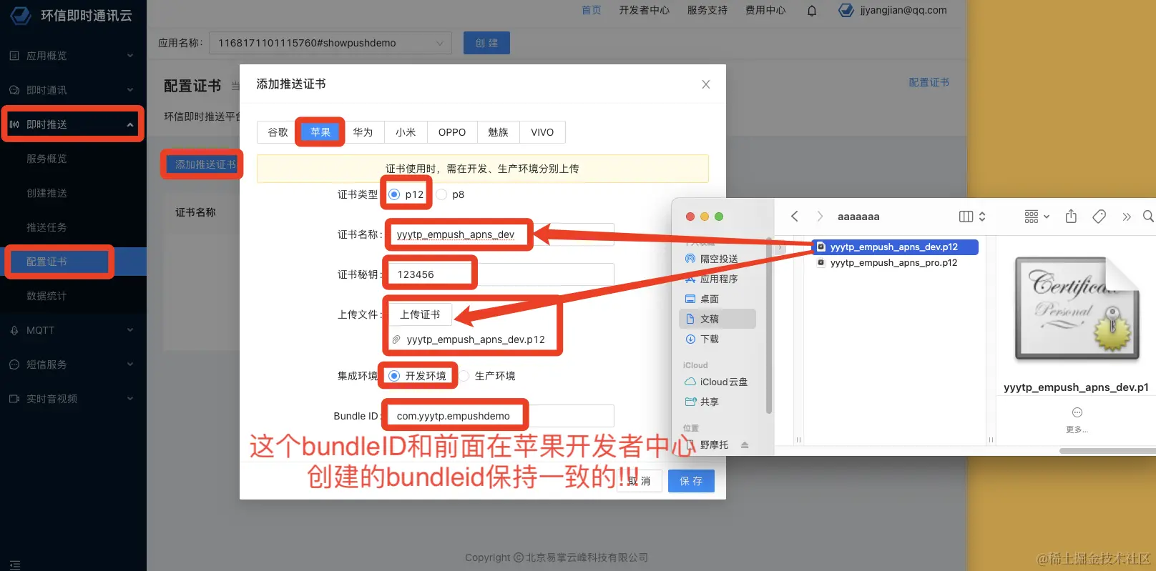Image resolution: width=1156 pixels, height=571 pixels.
Task: Click the 实时音视频 sidebar icon
Action: coord(14,399)
